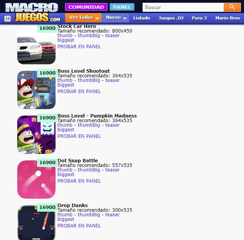Click biggest link for Drop Dunks
The height and width of the screenshot is (240, 244).
66,219
